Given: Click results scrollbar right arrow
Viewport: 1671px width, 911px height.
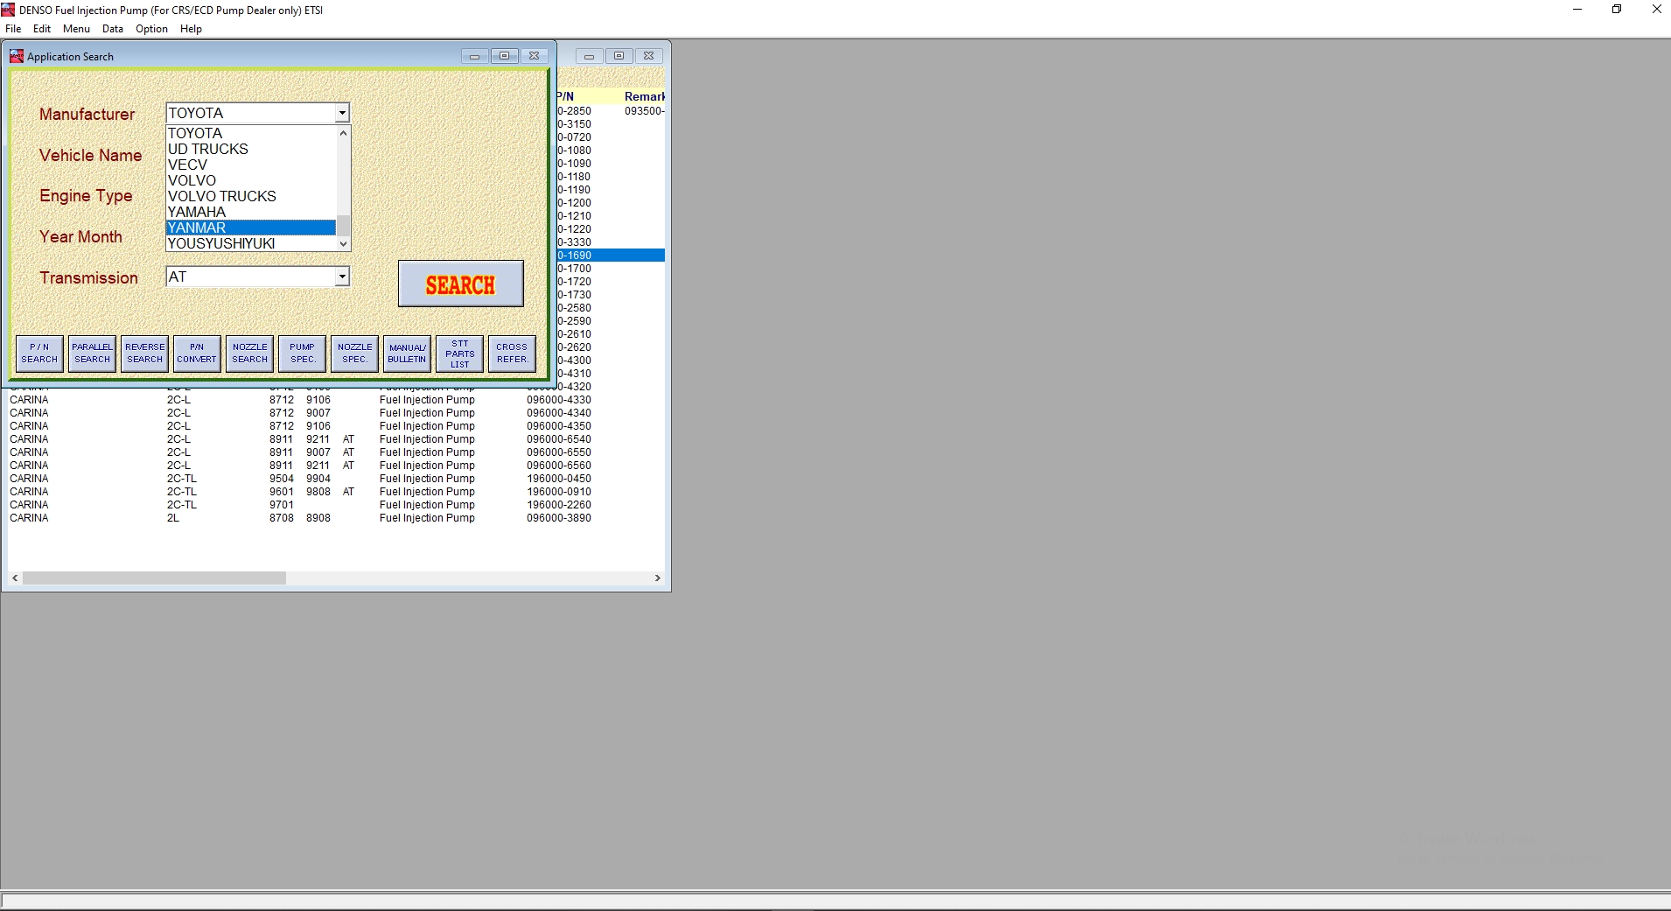Looking at the screenshot, I should (x=658, y=578).
